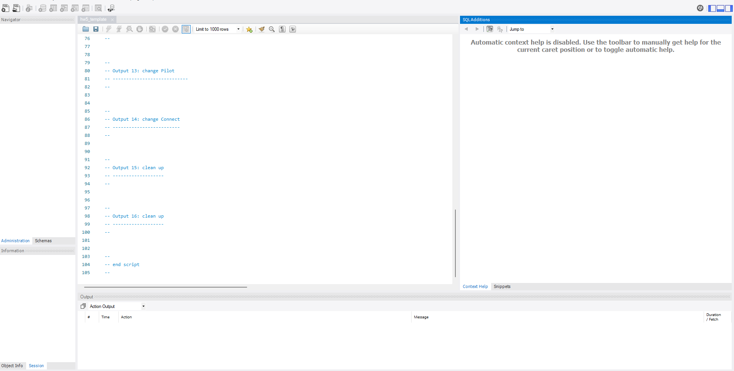Toggle automatic context help in SQLAdditions
This screenshot has height=371, width=734.
point(490,29)
